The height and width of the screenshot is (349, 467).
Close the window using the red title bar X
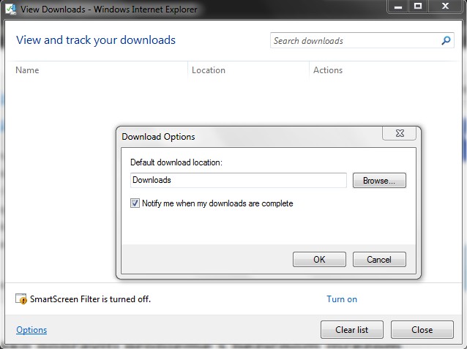coord(446,7)
